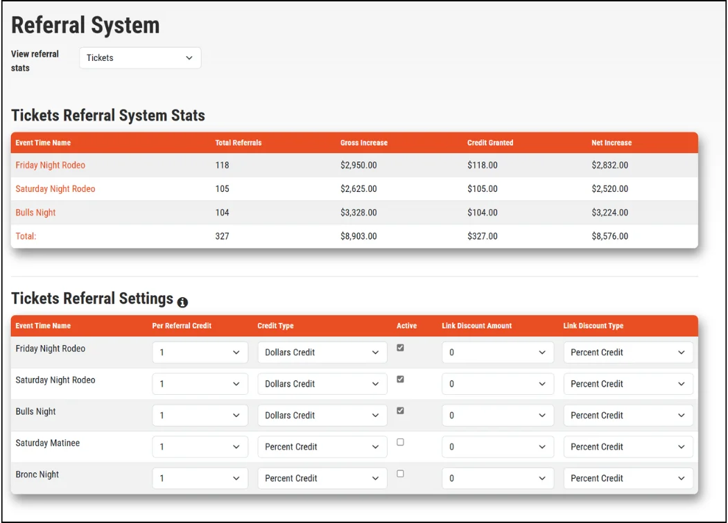Click the Tickets Referral System Stats heading

coord(107,115)
